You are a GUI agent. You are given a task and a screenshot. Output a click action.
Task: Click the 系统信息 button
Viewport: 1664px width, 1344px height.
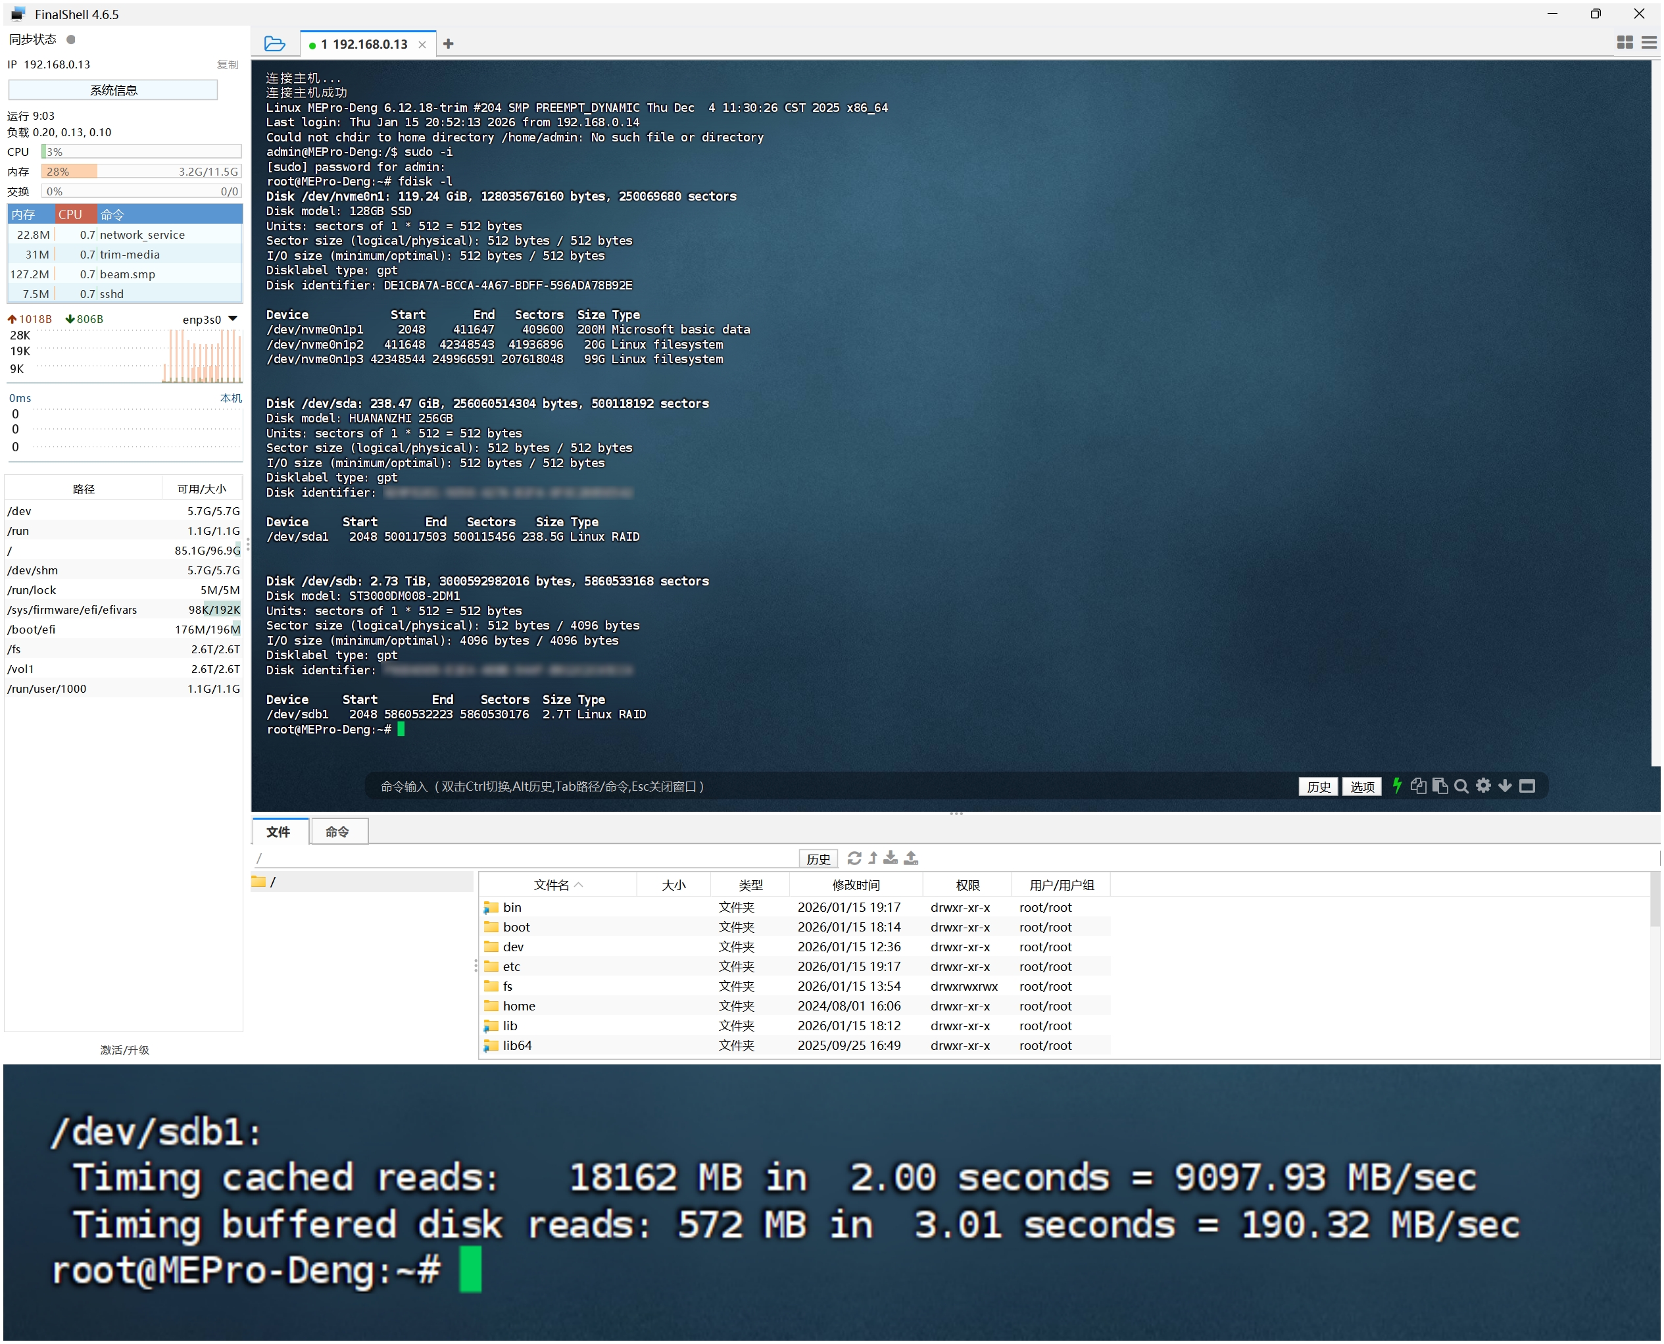pos(113,90)
